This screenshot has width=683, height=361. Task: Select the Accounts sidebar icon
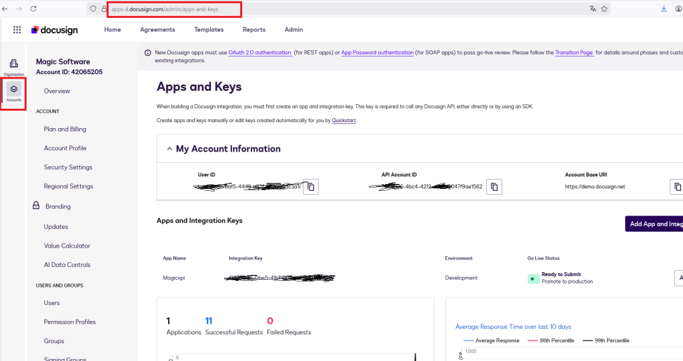pos(13,93)
